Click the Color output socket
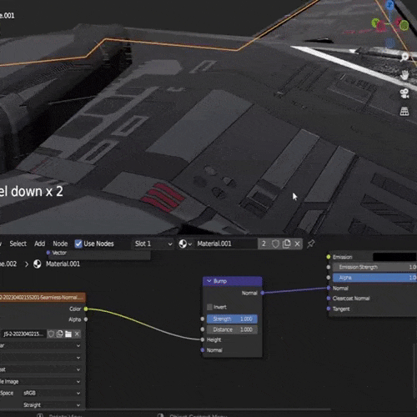This screenshot has width=417, height=417. pyautogui.click(x=86, y=309)
